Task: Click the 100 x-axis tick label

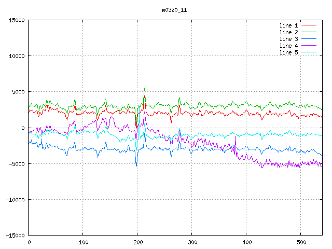Action: click(83, 242)
